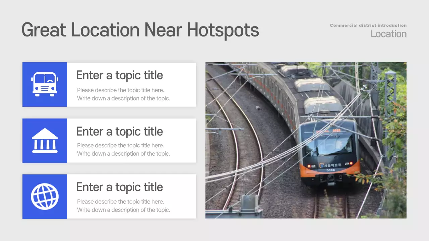Click 'Commercial district introduction' subtitle text

pyautogui.click(x=368, y=25)
